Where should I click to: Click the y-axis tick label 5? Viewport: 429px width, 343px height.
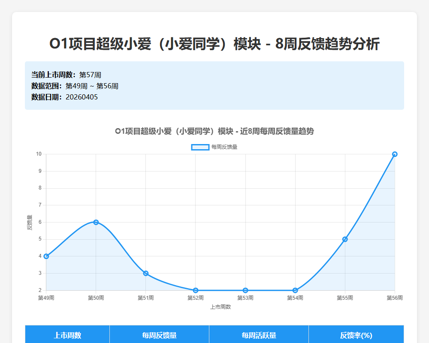pyautogui.click(x=40, y=239)
